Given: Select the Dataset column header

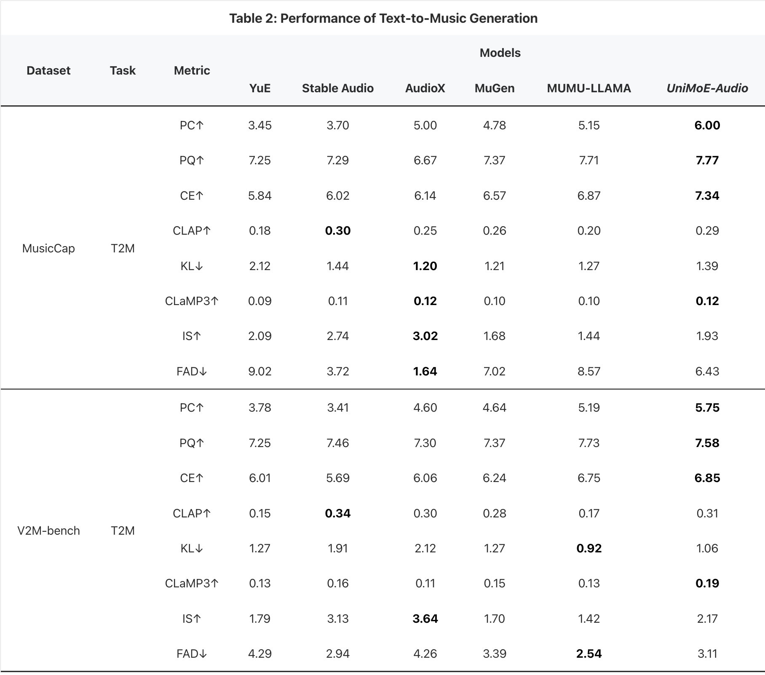Looking at the screenshot, I should [x=48, y=70].
